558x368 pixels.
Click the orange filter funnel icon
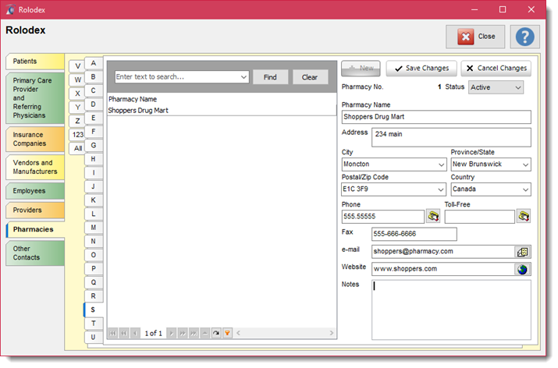pyautogui.click(x=227, y=334)
